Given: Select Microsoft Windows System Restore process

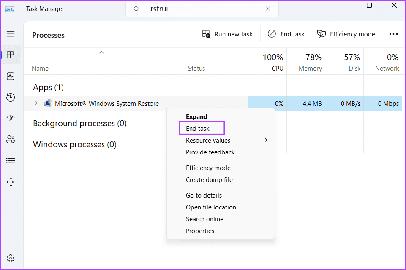Looking at the screenshot, I should [107, 104].
